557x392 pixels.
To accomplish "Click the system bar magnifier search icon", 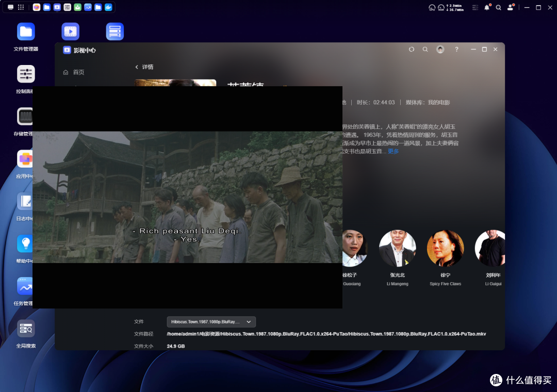I will [x=498, y=8].
